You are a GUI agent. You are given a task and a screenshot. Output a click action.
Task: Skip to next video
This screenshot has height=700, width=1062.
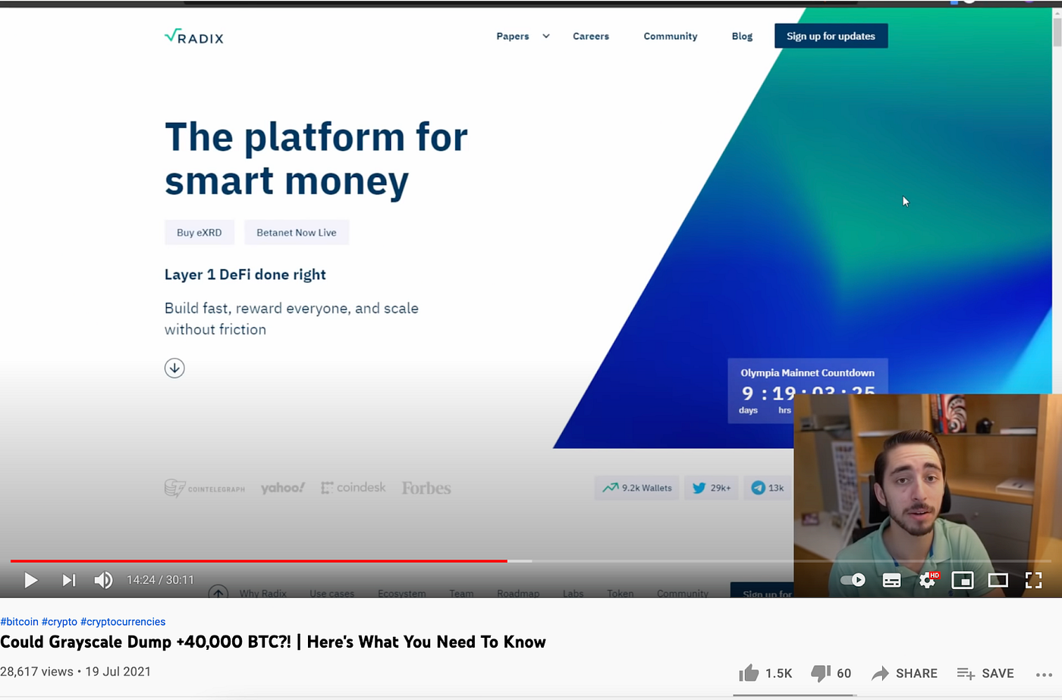68,580
